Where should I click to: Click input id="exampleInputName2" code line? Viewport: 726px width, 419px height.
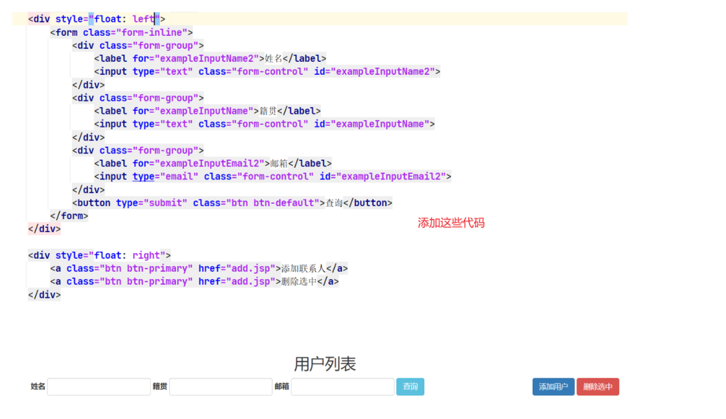coord(267,72)
